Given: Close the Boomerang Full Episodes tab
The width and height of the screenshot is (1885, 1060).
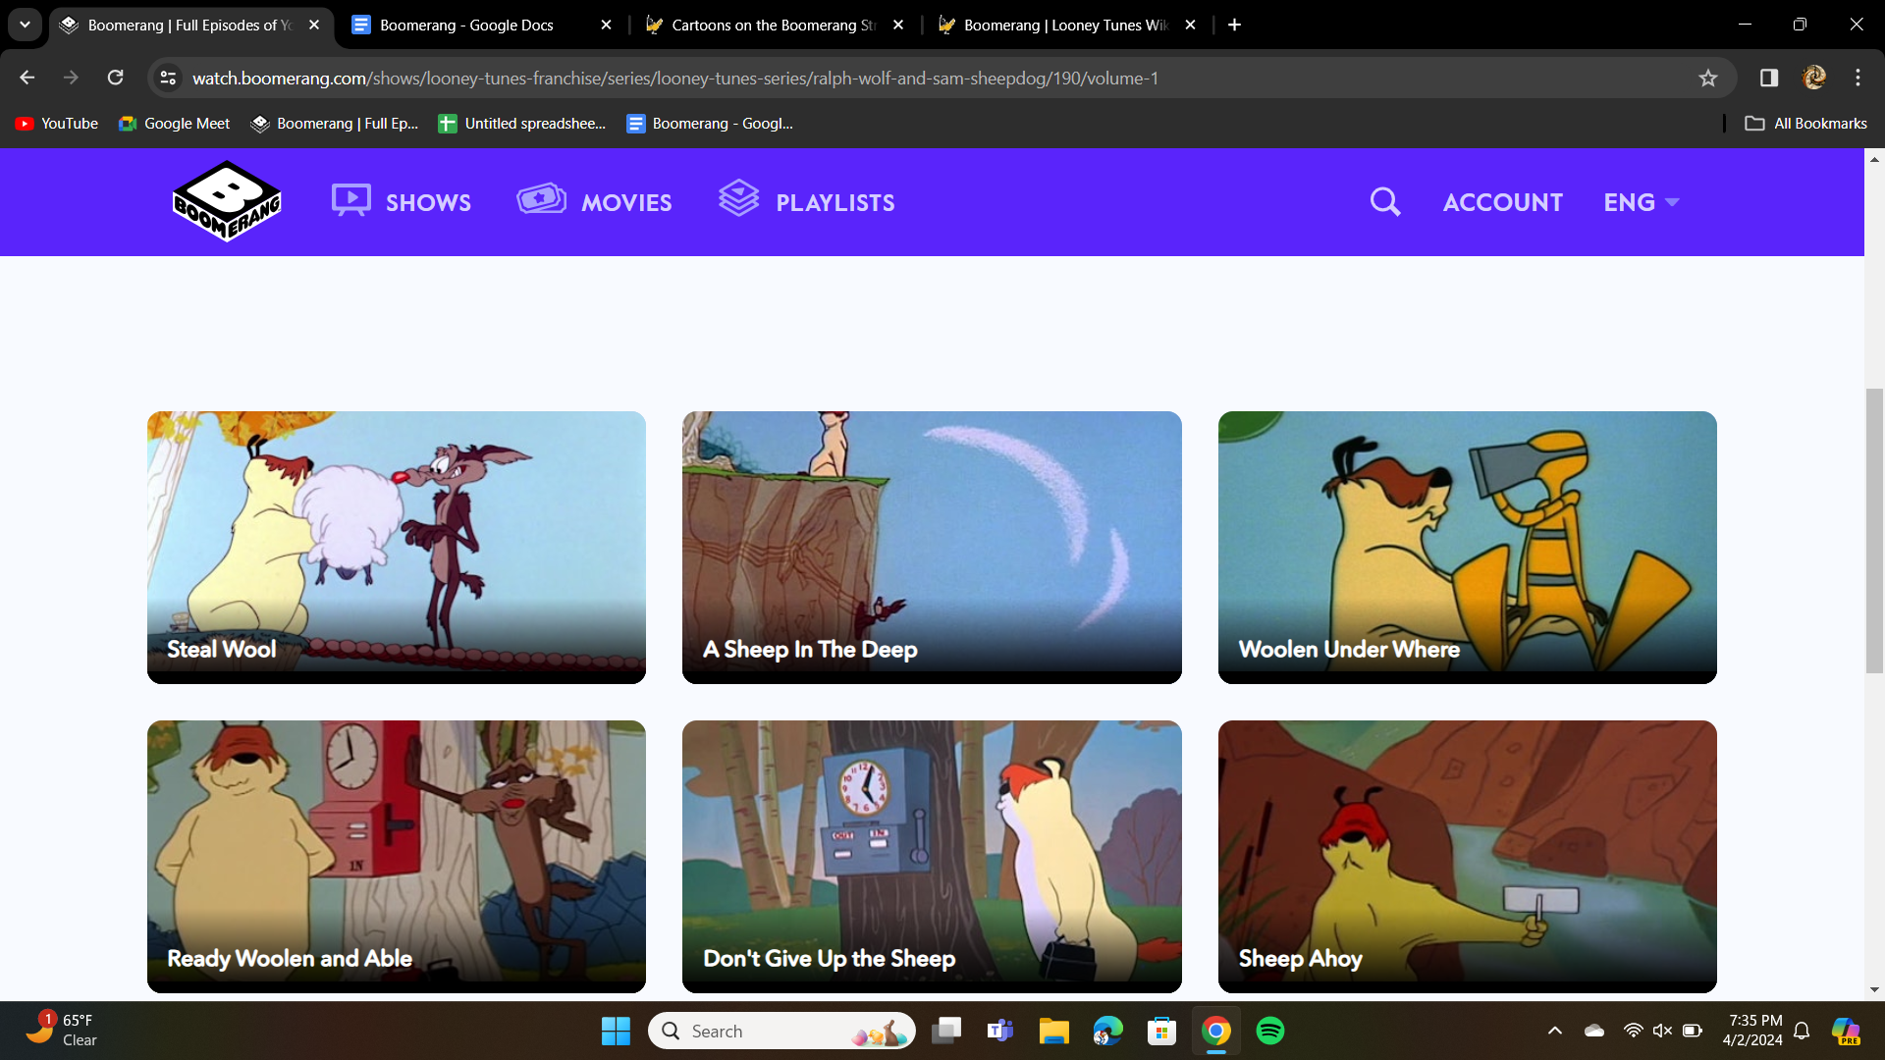Looking at the screenshot, I should pyautogui.click(x=314, y=26).
